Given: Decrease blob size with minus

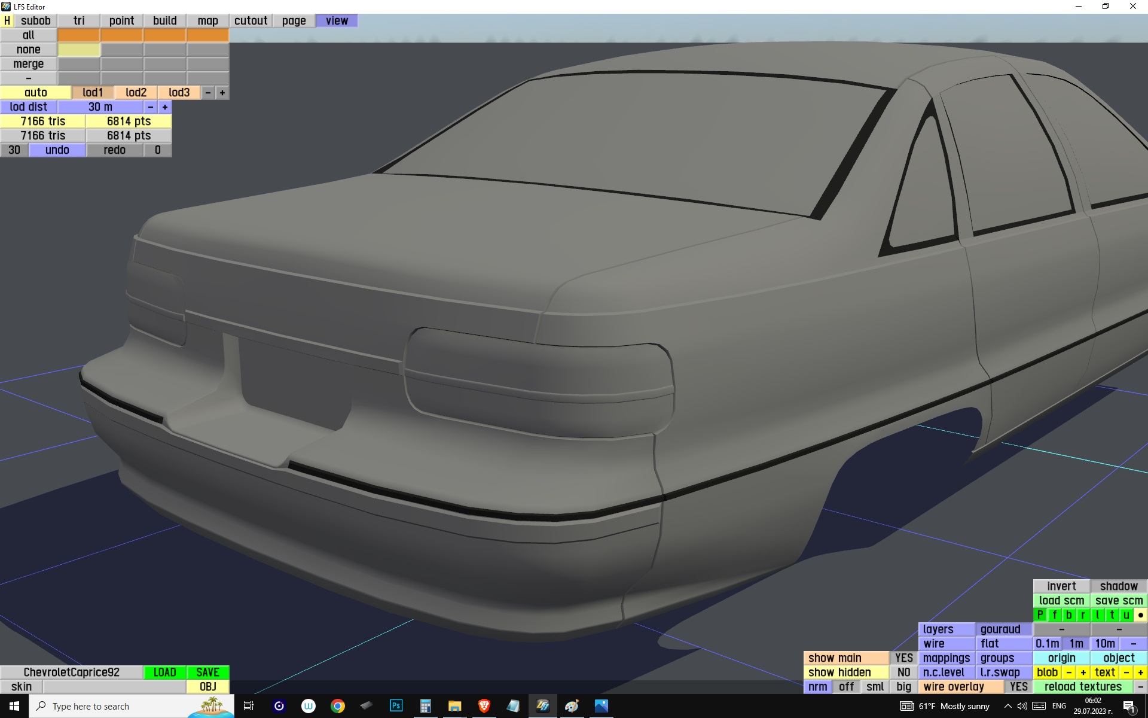Looking at the screenshot, I should [1068, 672].
